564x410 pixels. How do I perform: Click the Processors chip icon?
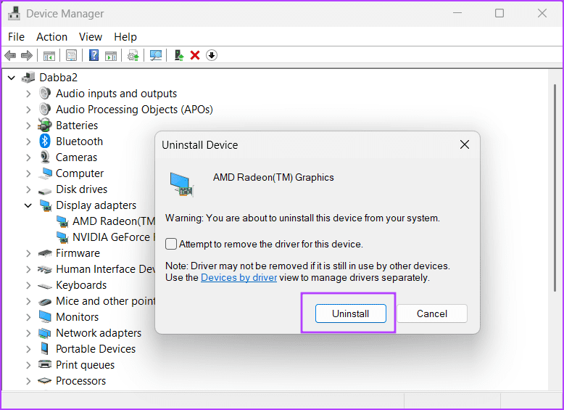(45, 381)
